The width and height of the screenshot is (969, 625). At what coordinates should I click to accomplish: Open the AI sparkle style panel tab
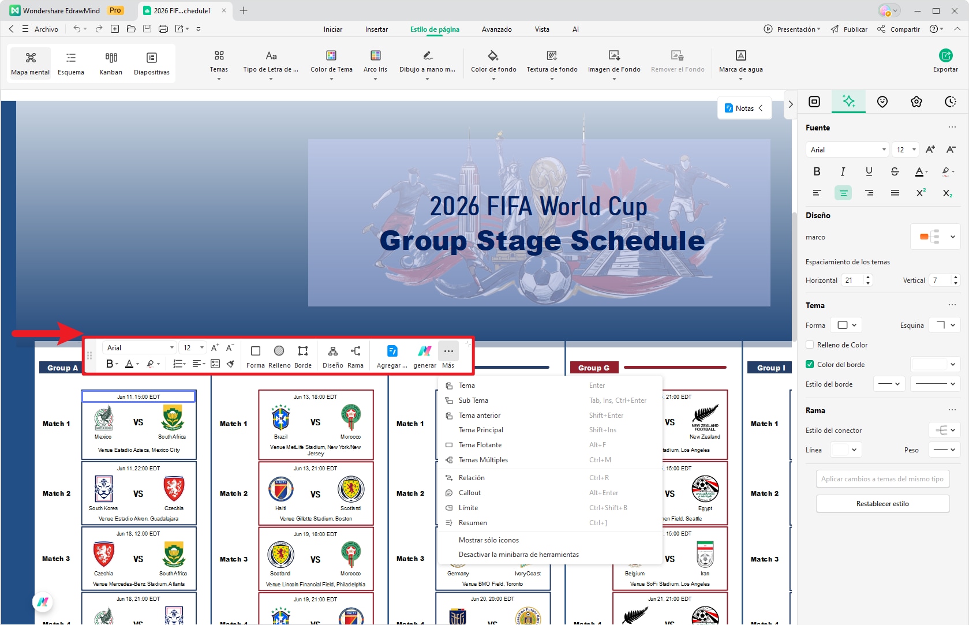coord(848,102)
